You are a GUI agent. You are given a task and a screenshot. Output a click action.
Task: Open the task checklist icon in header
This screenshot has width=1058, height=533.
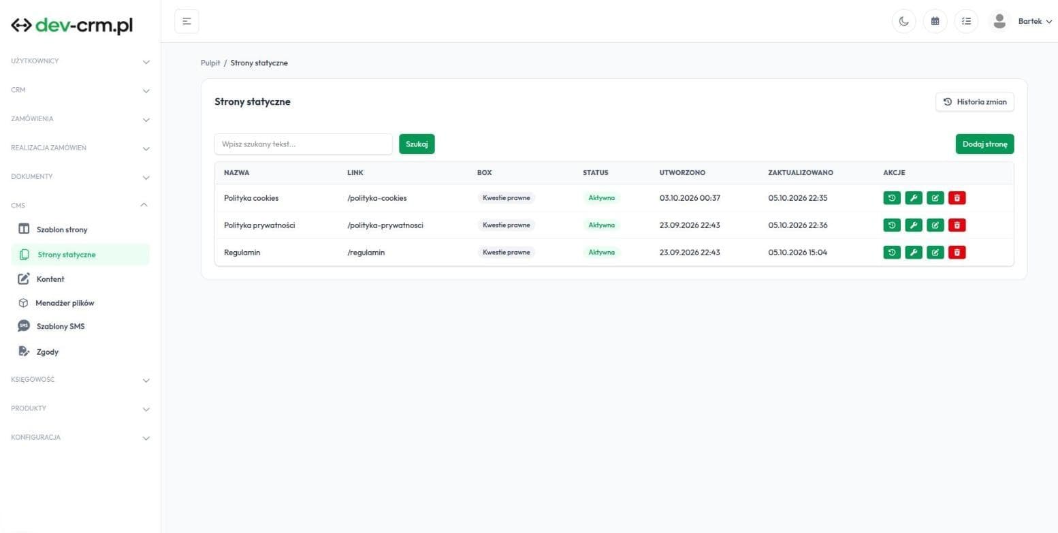click(966, 21)
